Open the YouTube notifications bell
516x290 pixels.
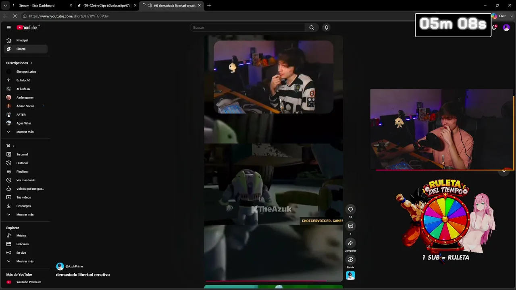point(494,27)
